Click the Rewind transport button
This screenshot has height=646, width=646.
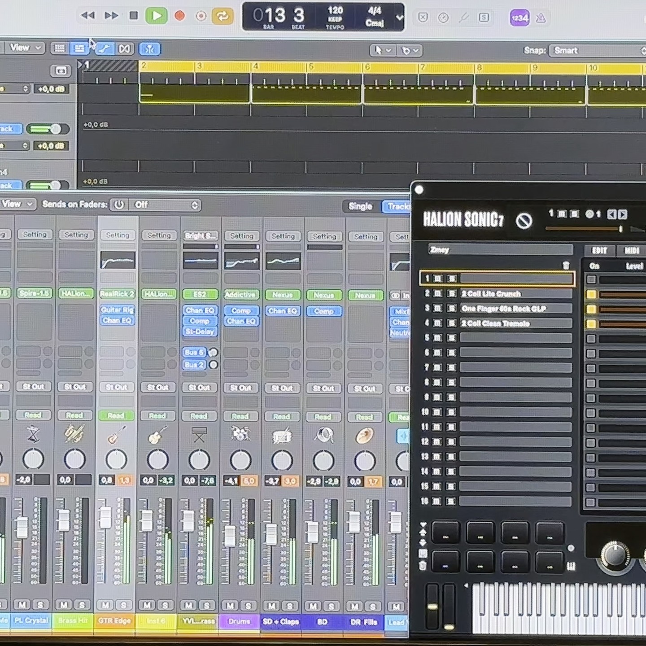[87, 16]
